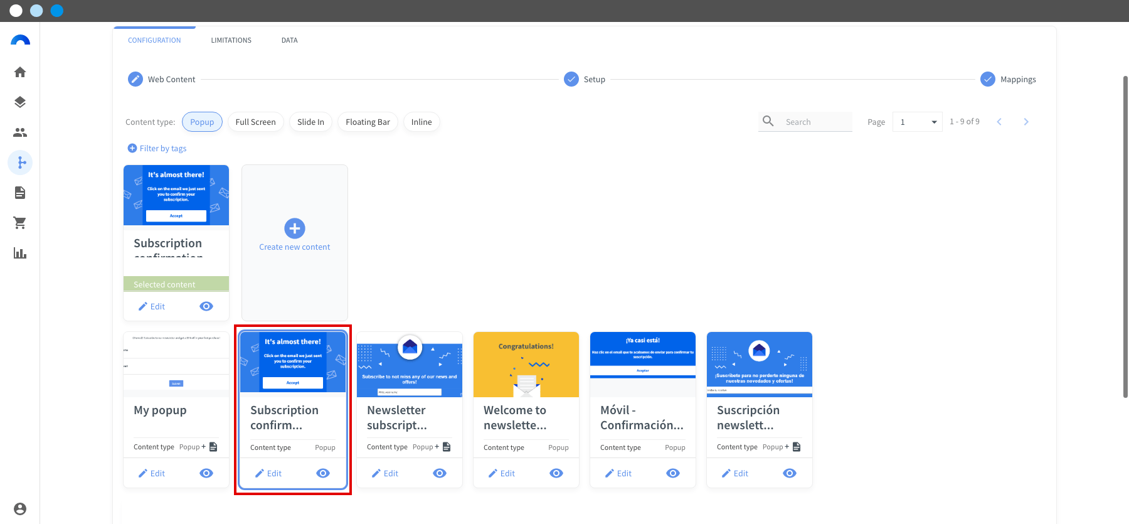Expand Filter by tags

[157, 148]
